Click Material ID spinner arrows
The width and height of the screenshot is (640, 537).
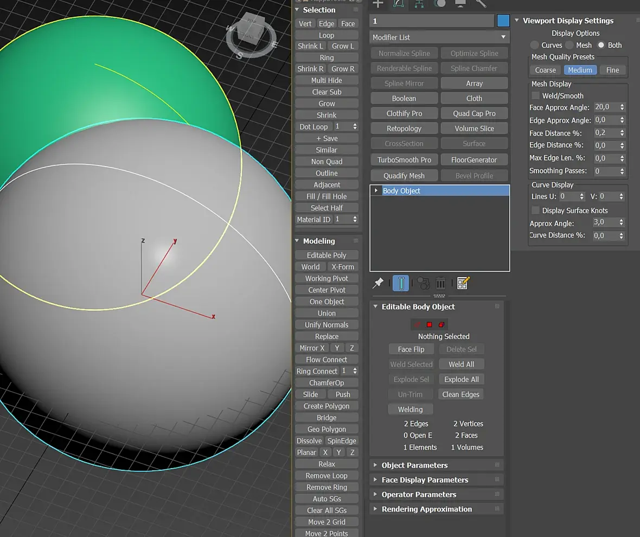tap(355, 219)
